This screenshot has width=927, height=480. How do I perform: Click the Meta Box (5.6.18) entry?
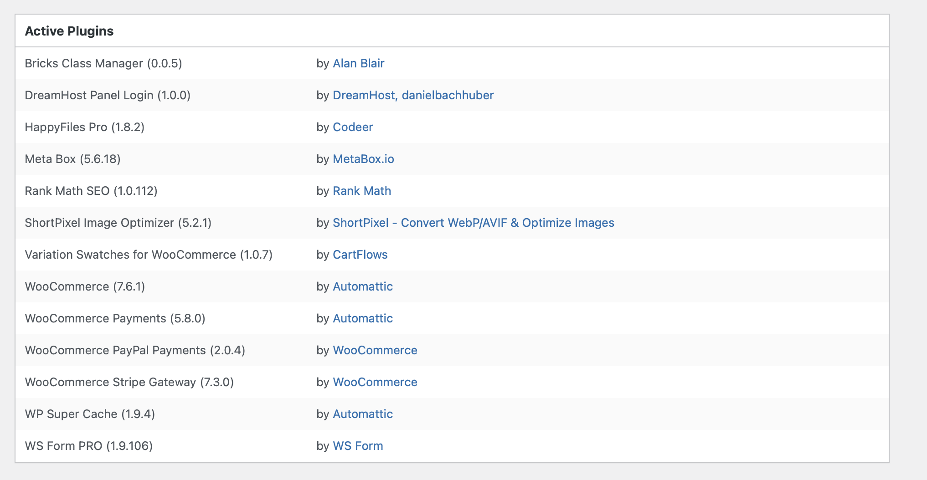tap(73, 159)
